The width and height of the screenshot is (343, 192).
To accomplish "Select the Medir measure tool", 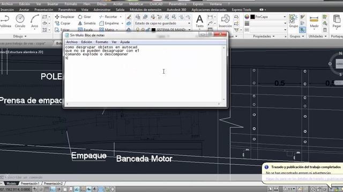I will tap(314, 21).
